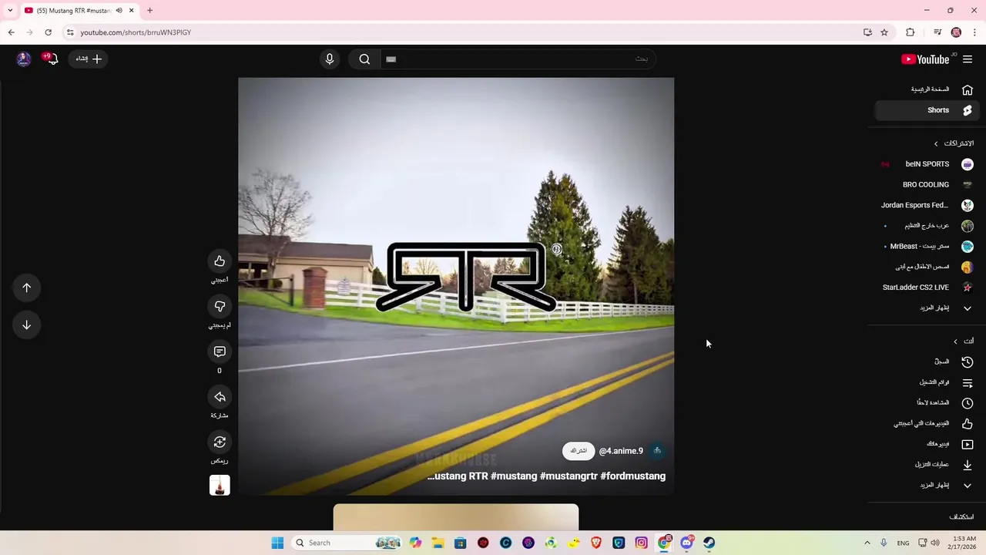The width and height of the screenshot is (986, 555).
Task: Open the short's sound thumbnail
Action: [220, 485]
